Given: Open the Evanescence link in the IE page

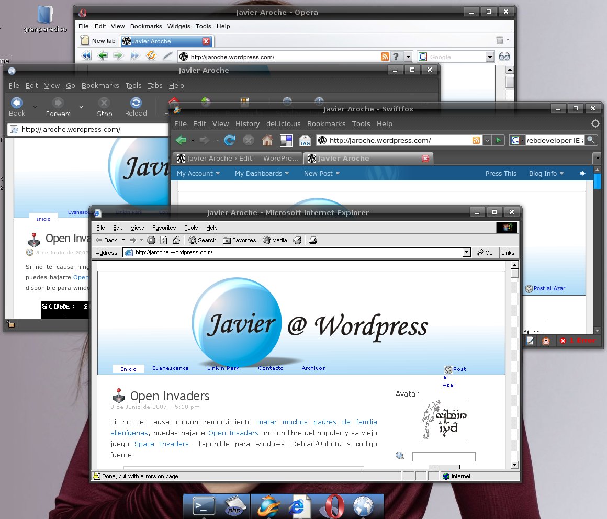Looking at the screenshot, I should 171,368.
